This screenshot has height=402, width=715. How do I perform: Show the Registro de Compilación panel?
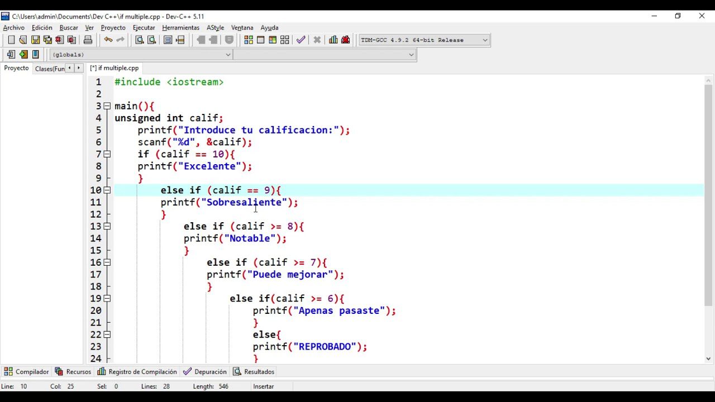click(142, 371)
